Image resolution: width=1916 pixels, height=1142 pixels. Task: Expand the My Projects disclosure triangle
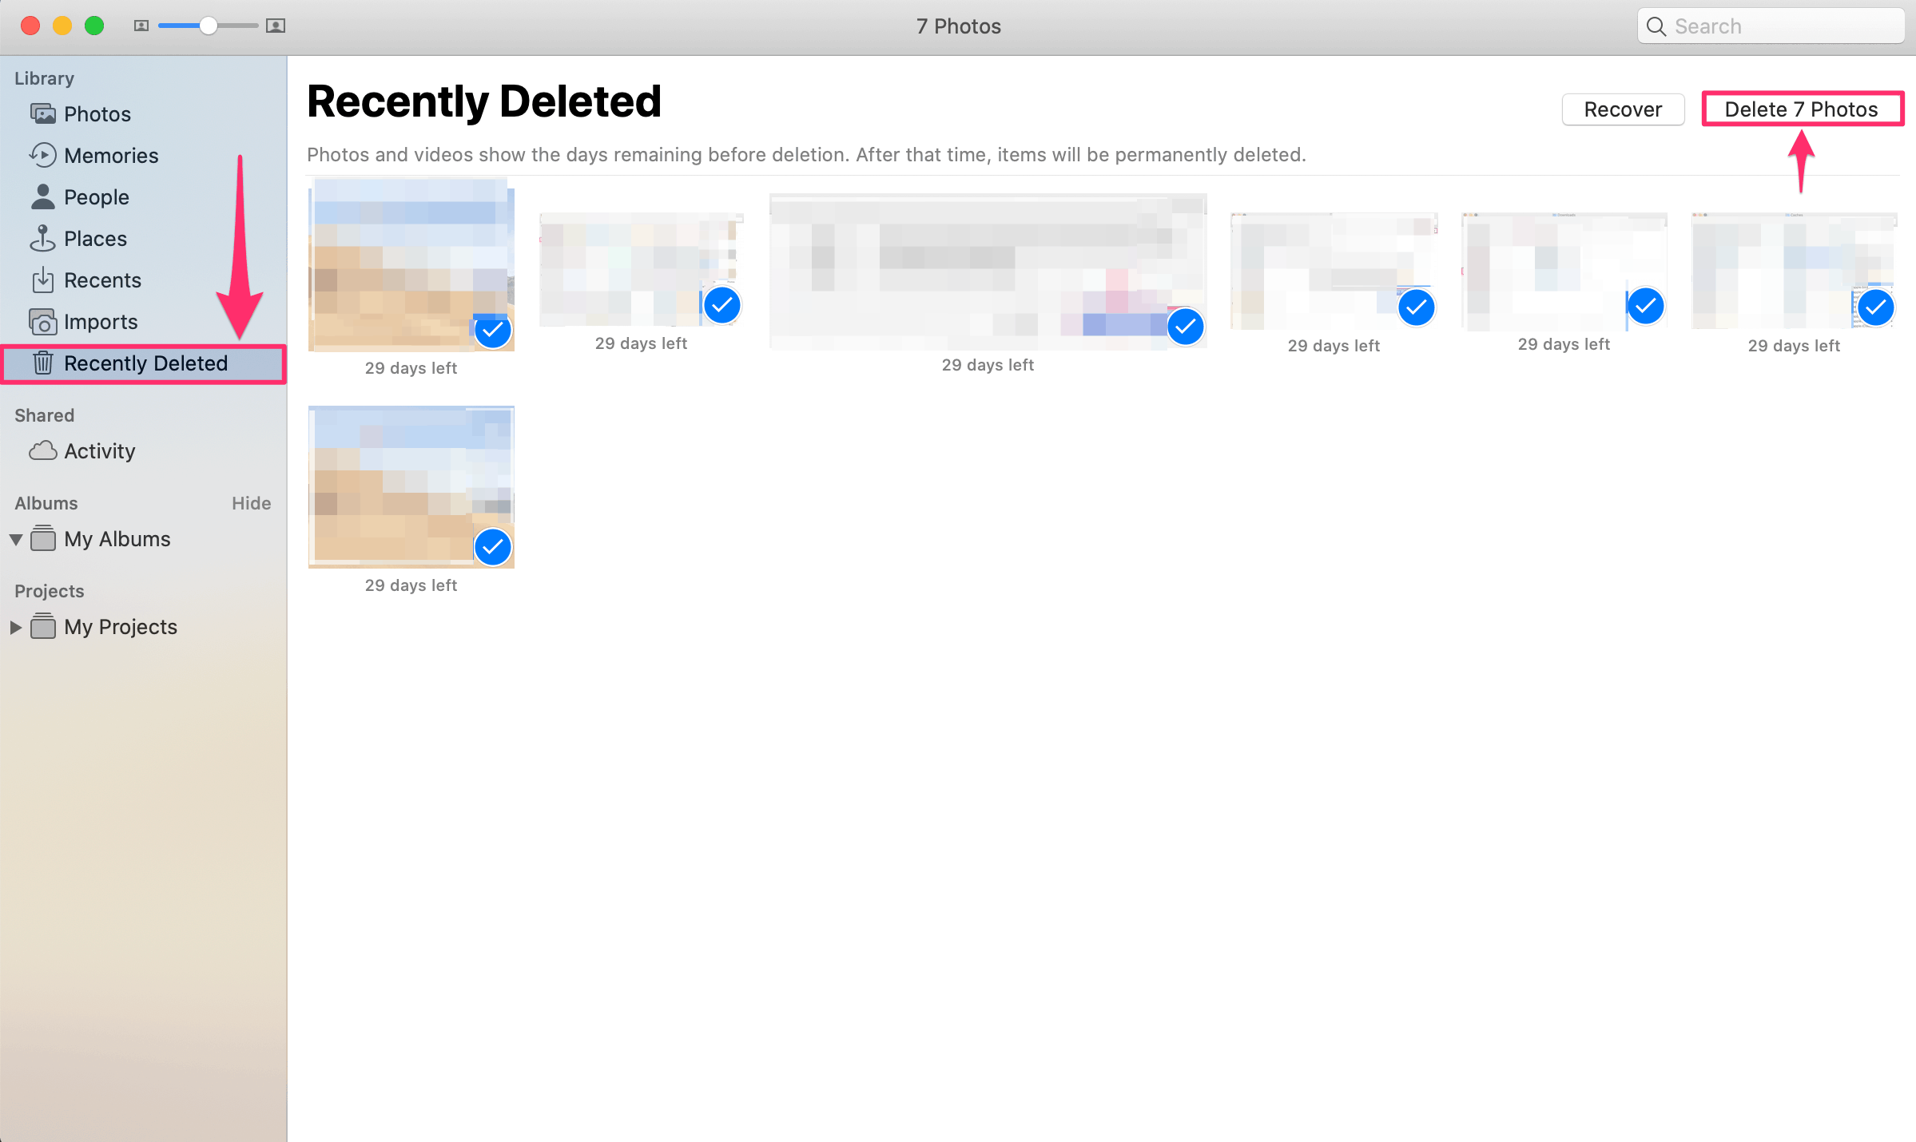click(x=16, y=628)
